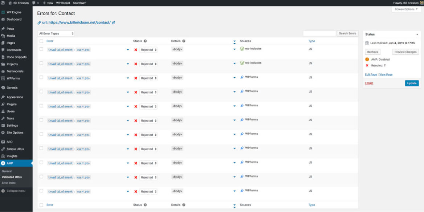Select the Plugins menu icon

coord(4,104)
